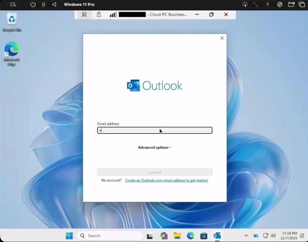Click the VM power icon in top bar

tap(33, 4)
